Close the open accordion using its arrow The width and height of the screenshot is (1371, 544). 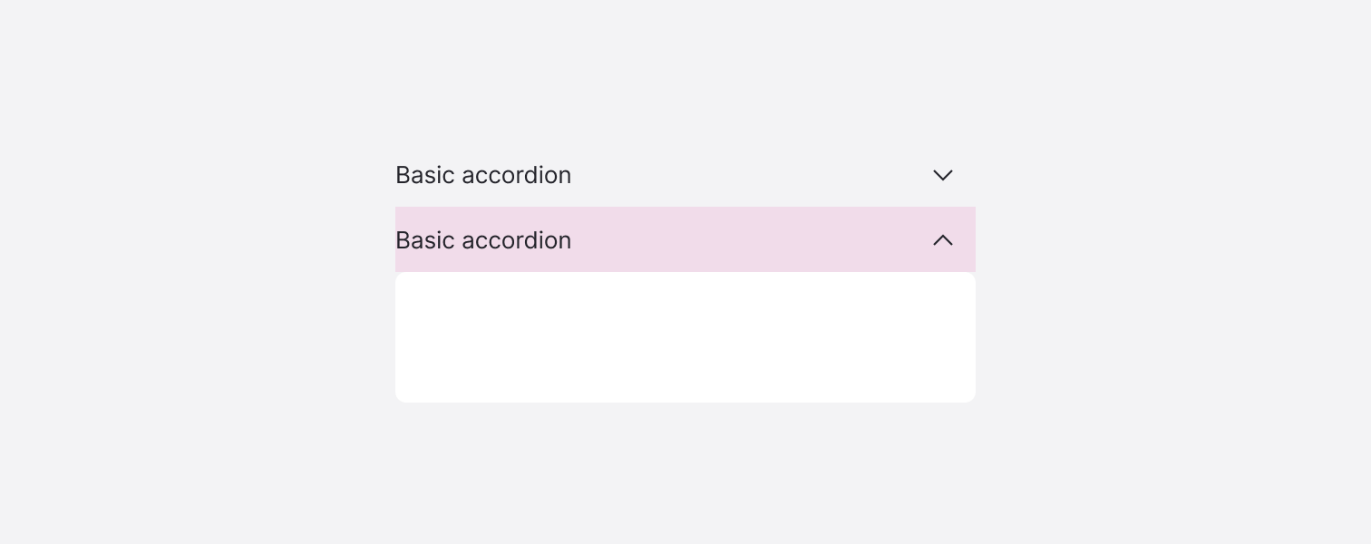[x=943, y=240]
